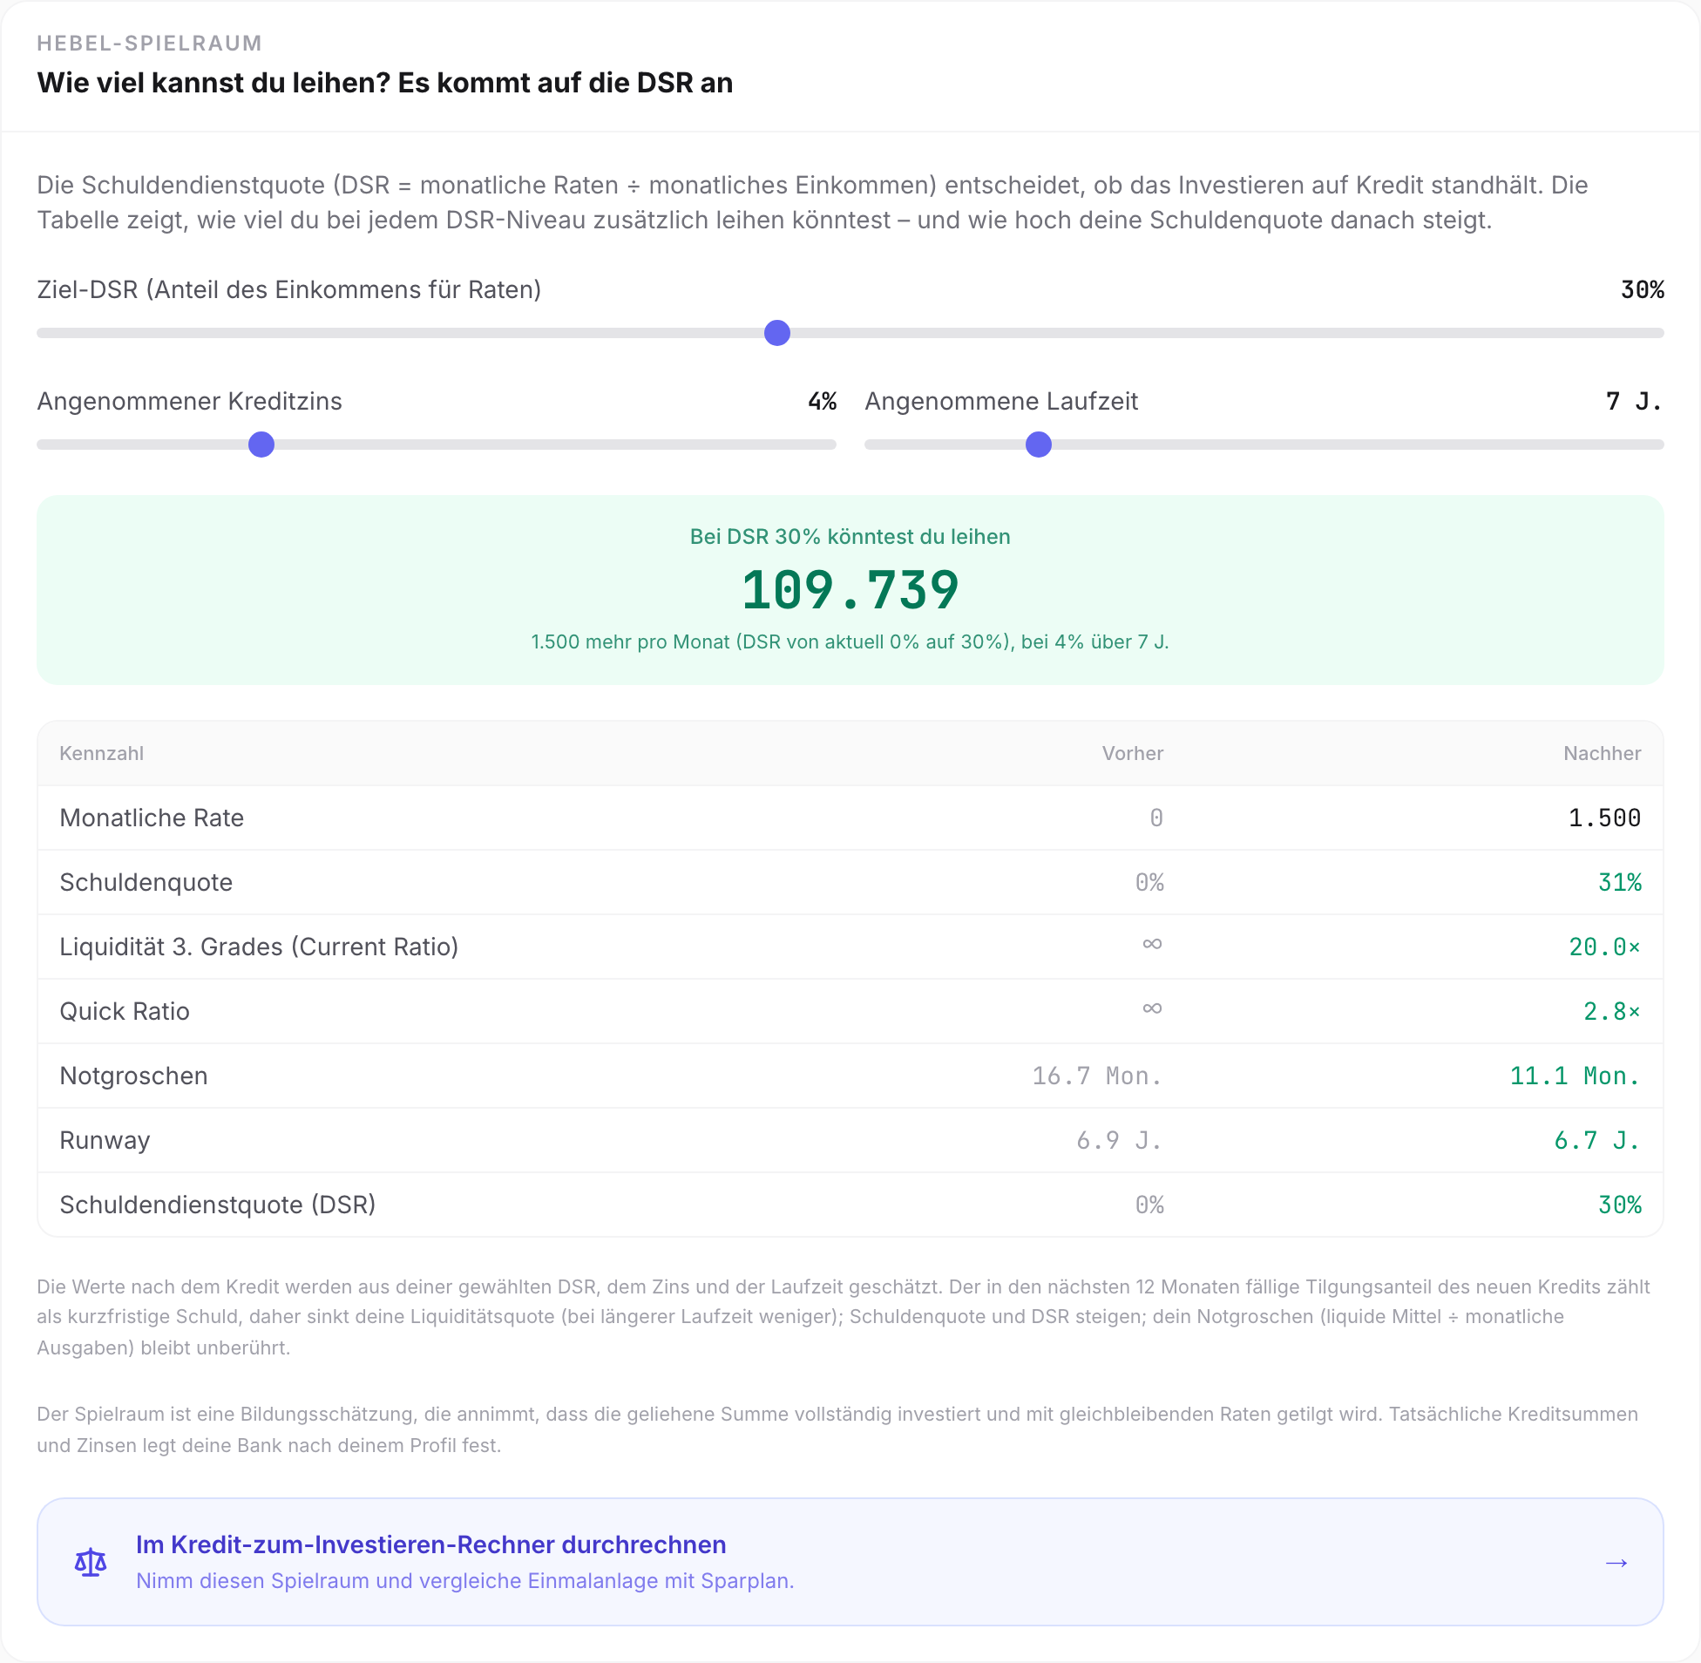This screenshot has width=1701, height=1663.
Task: Click the Vorher column header
Action: click(1133, 753)
